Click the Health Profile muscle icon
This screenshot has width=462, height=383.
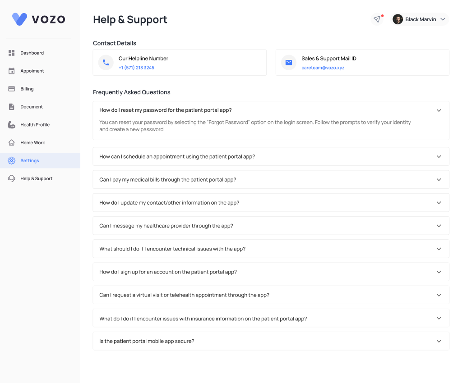(x=12, y=125)
